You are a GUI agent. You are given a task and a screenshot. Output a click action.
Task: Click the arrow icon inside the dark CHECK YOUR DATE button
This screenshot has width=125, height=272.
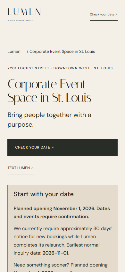[x=53, y=148]
